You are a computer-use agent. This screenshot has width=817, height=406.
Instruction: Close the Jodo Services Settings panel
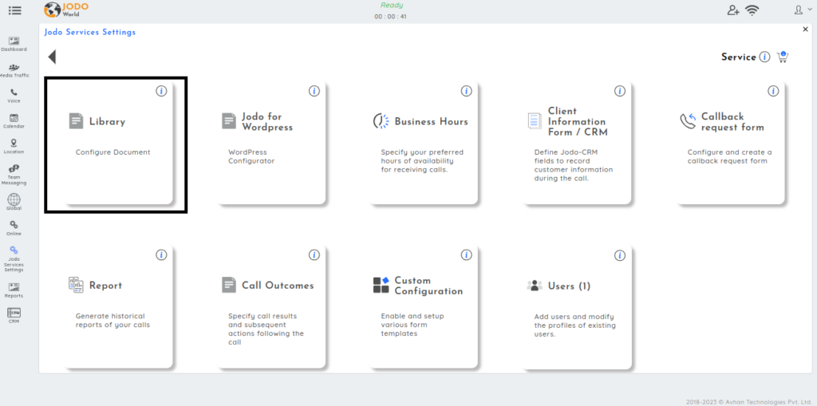(806, 30)
